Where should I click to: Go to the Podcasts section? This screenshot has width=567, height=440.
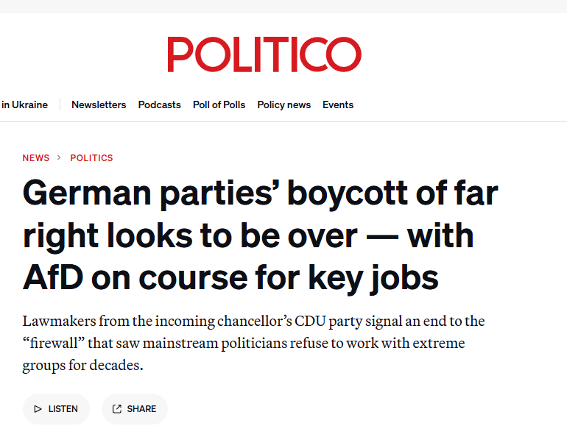pyautogui.click(x=159, y=105)
